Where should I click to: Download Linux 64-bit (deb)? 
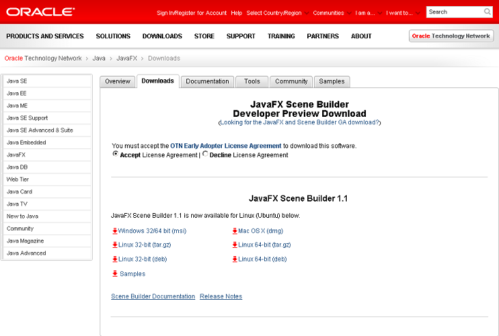tap(263, 260)
